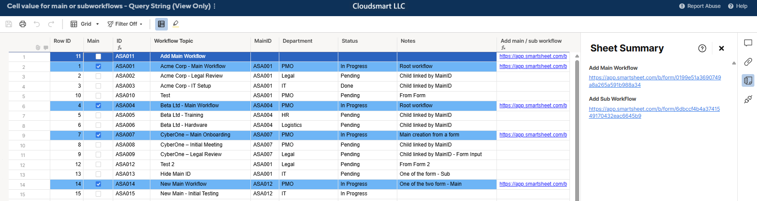Click Report Abuse in header
Screen dimensions: 757x201
tap(700, 6)
